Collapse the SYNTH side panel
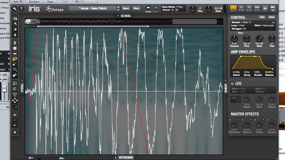Image resolution: width=285 pixels, height=160 pixels. click(x=226, y=81)
